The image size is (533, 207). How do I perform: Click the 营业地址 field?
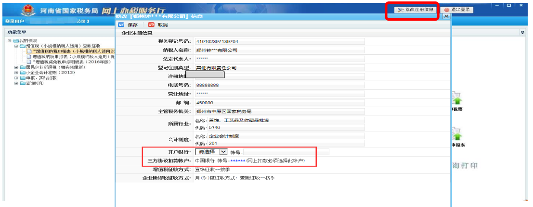coord(279,94)
